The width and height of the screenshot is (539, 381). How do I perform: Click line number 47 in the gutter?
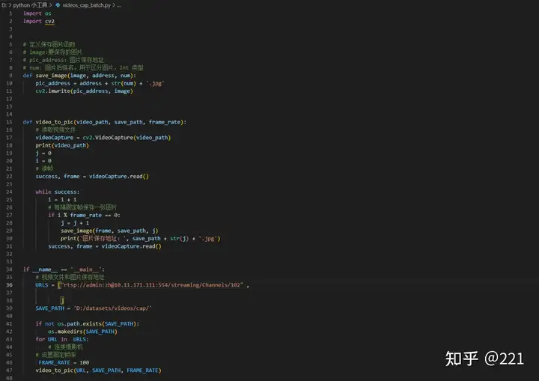9,371
